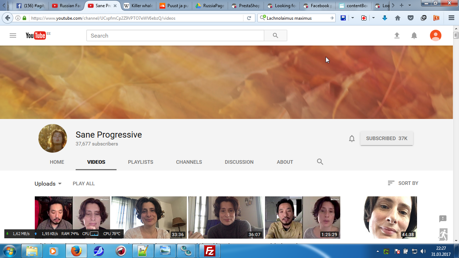Close the Sane Progressive browser tab

[x=115, y=6]
